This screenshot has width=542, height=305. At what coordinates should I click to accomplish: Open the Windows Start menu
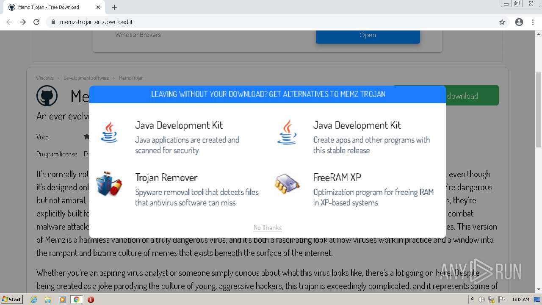tap(12, 299)
